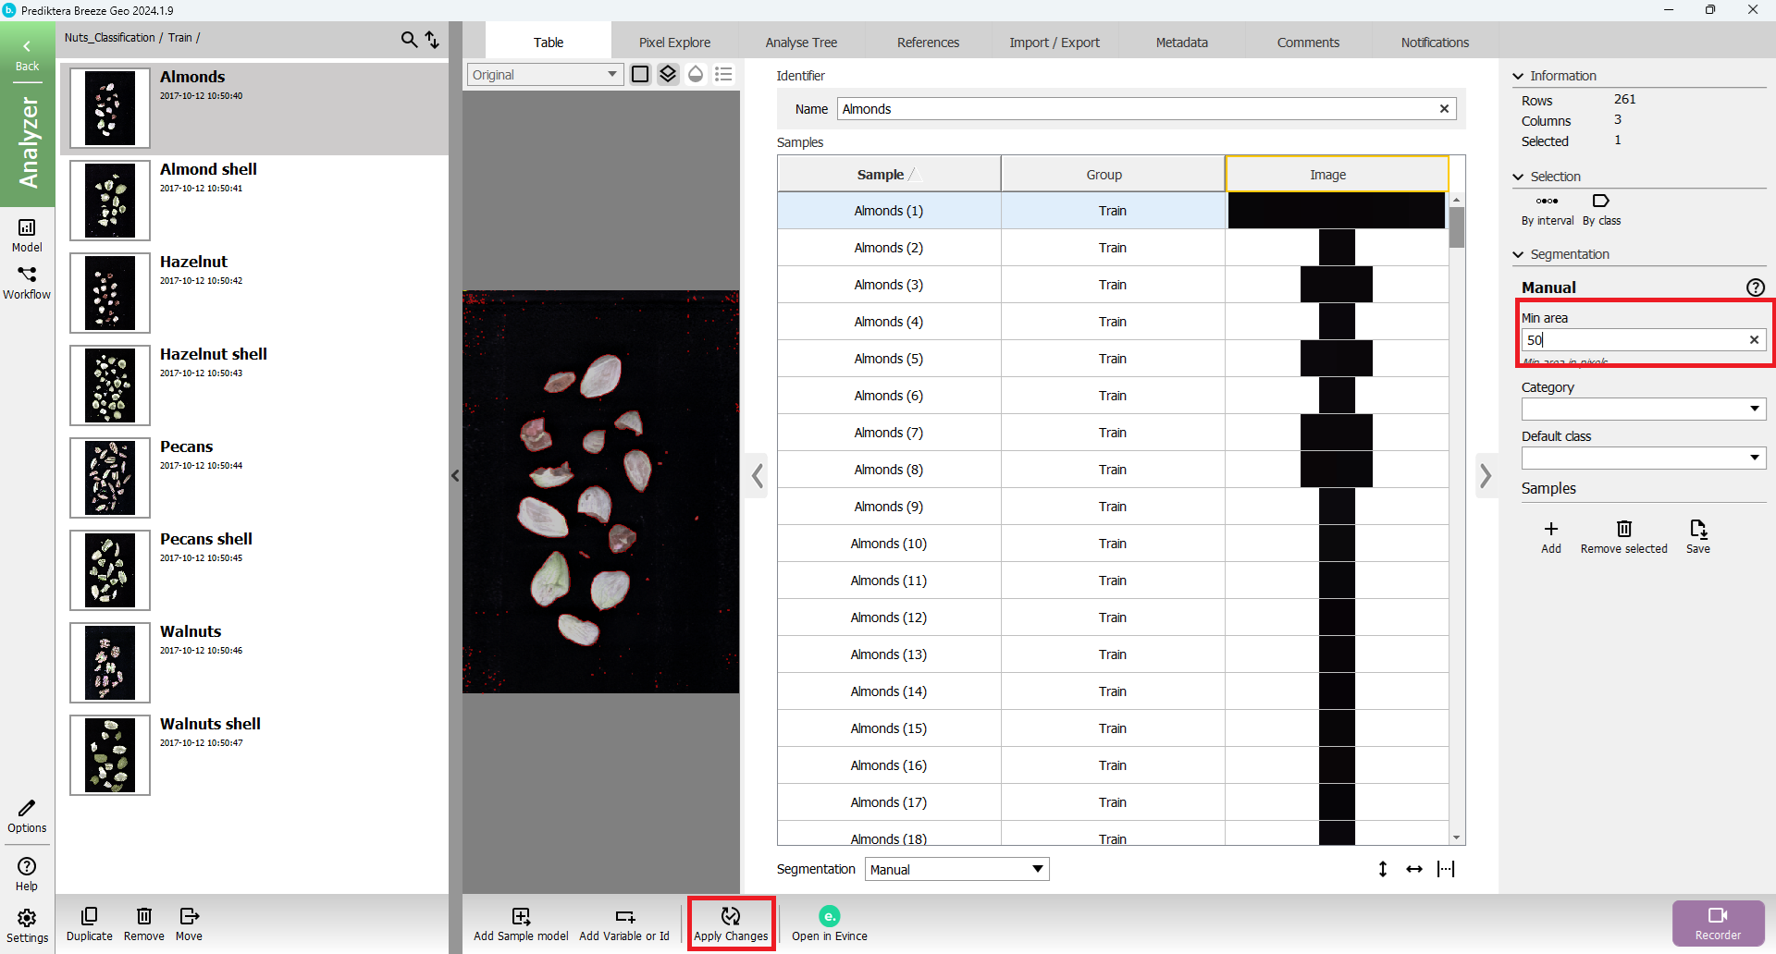
Task: Toggle the image layers overlay icon
Action: pos(668,74)
